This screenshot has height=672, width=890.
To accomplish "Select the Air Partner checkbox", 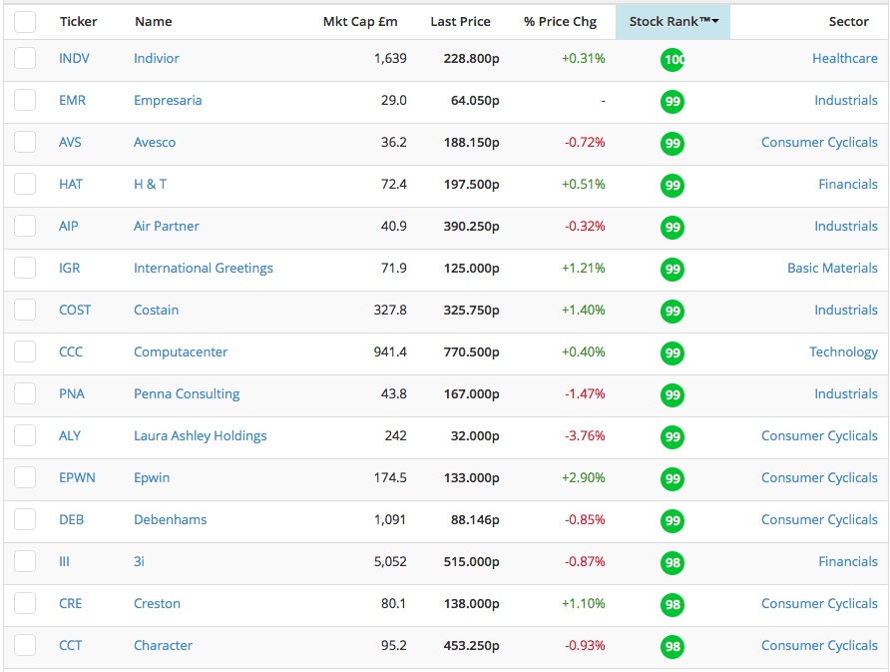I will pos(25,226).
